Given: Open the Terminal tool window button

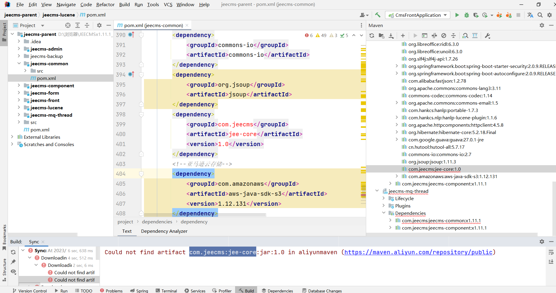Looking at the screenshot, I should [x=166, y=291].
